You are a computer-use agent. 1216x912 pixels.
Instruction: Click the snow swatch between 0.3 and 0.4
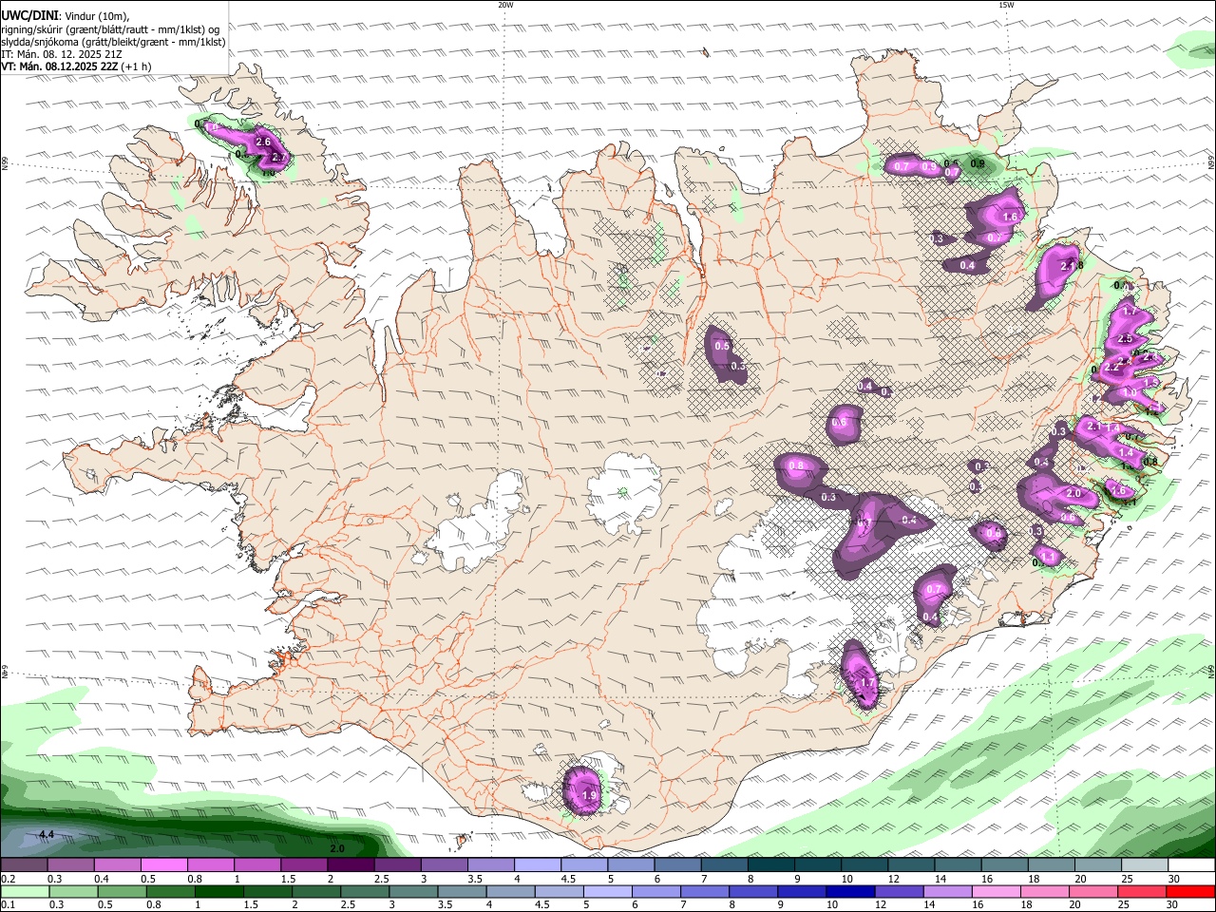70,865
